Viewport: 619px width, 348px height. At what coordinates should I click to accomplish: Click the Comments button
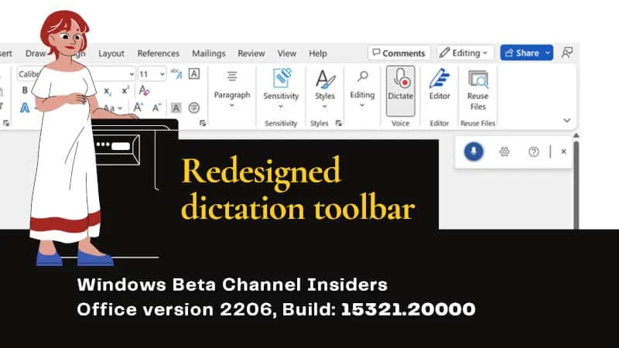[x=398, y=53]
